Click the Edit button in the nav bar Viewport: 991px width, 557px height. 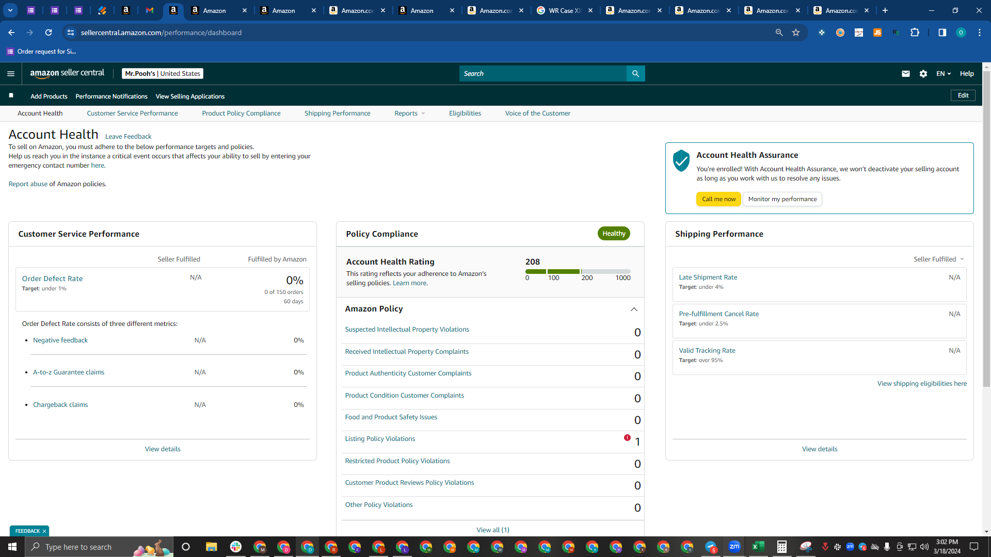click(x=963, y=95)
